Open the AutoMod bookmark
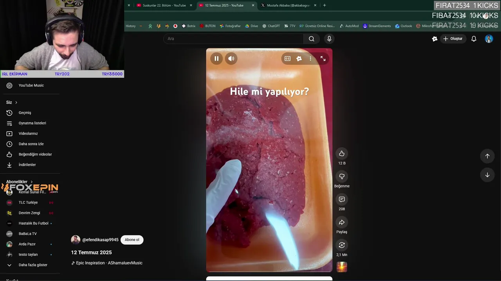The height and width of the screenshot is (281, 501). coord(349,26)
